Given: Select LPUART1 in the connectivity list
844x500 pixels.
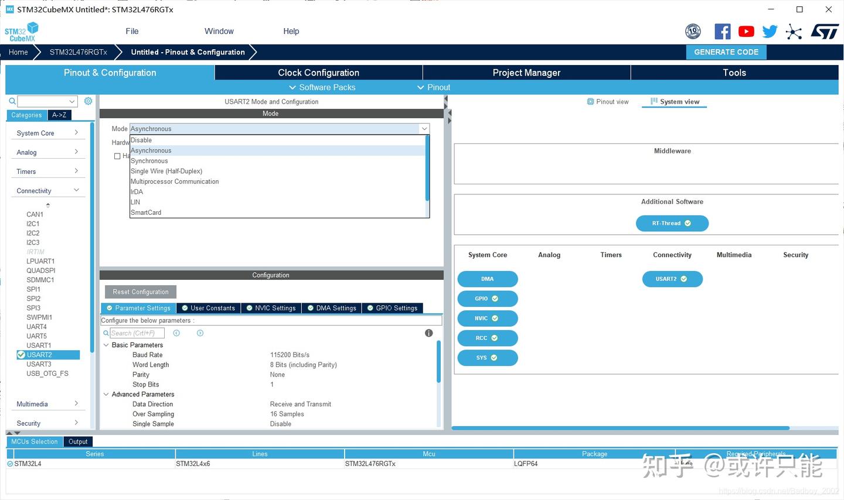Looking at the screenshot, I should 40,261.
